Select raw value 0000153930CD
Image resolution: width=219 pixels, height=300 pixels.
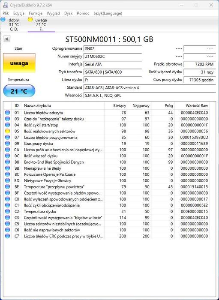(194, 138)
